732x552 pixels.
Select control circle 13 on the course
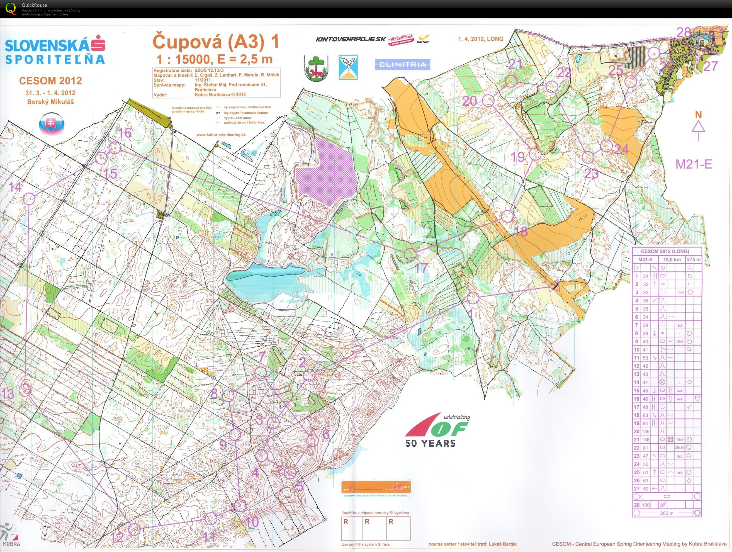(x=25, y=389)
